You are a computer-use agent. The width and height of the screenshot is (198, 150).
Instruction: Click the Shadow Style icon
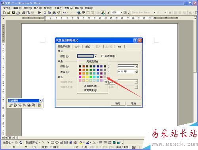[114, 142]
